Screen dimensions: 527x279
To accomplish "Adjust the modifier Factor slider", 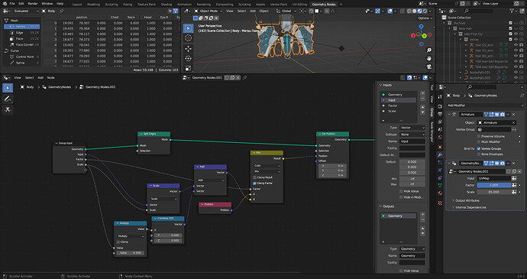I will (494, 185).
